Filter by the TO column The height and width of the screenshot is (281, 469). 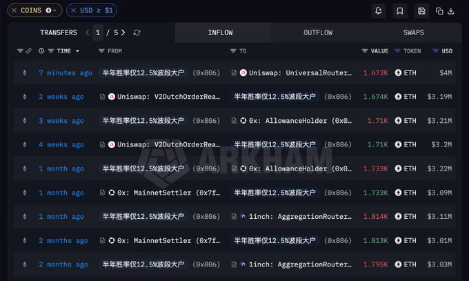pos(233,51)
